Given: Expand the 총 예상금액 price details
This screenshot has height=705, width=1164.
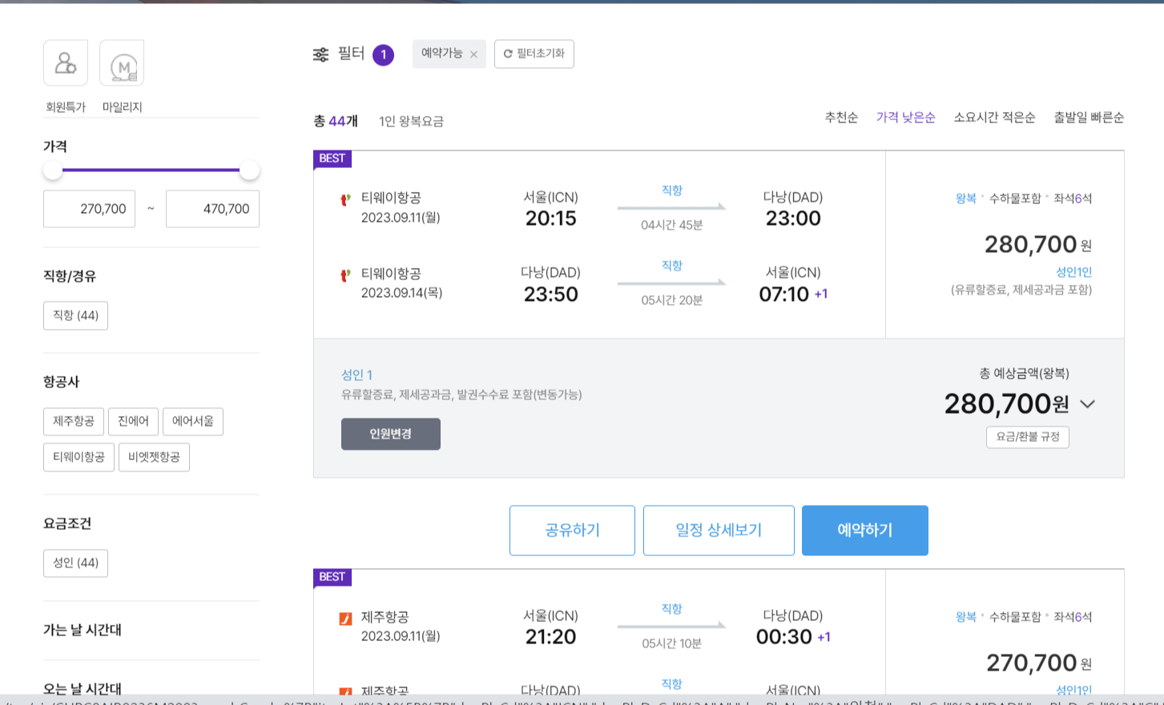Looking at the screenshot, I should tap(1087, 404).
